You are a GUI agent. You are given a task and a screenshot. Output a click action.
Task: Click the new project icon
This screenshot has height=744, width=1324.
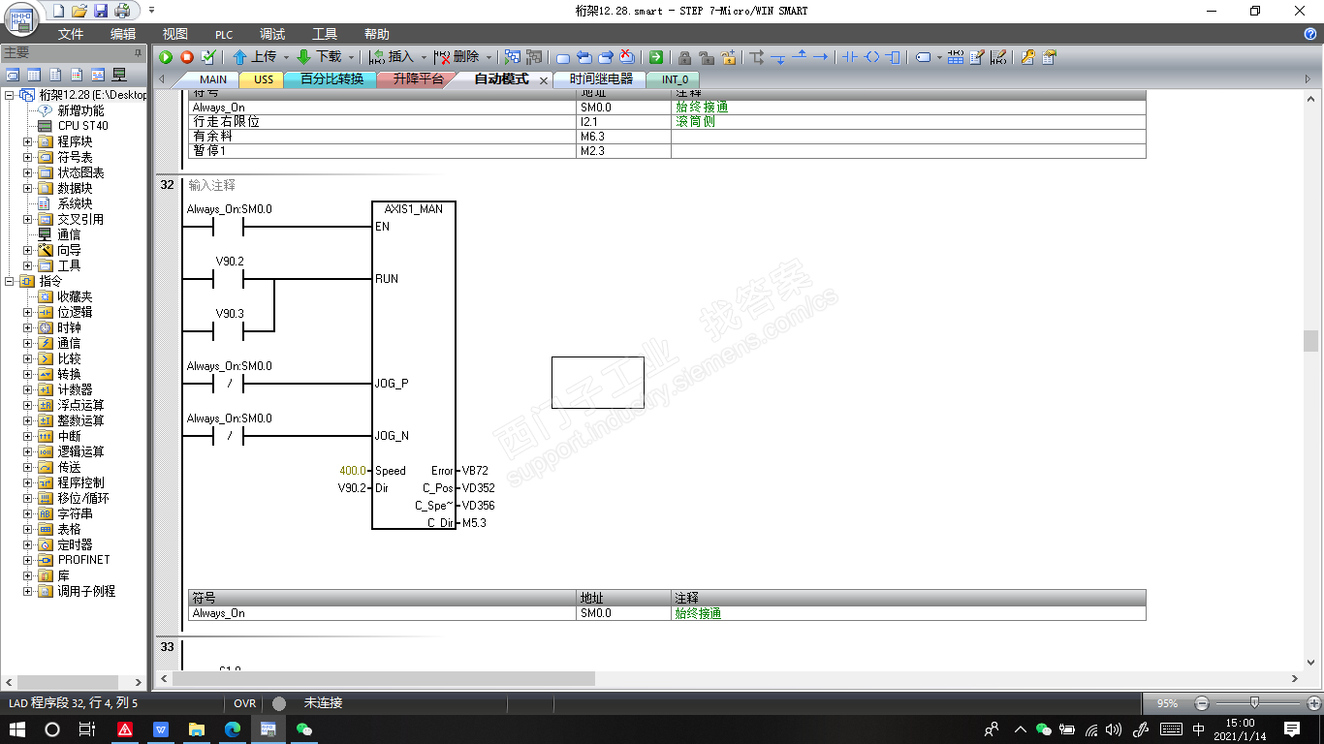click(58, 11)
